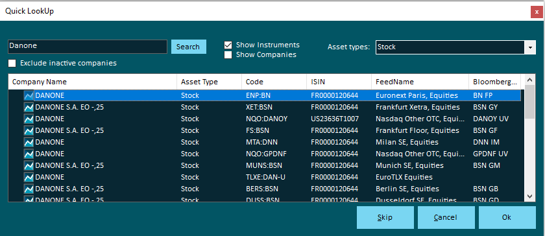The image size is (545, 236).
Task: Click the chart icon of the NQO:DANOY row
Action: click(x=29, y=119)
